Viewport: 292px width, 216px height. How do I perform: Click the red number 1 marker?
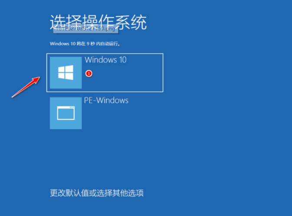[x=89, y=74]
